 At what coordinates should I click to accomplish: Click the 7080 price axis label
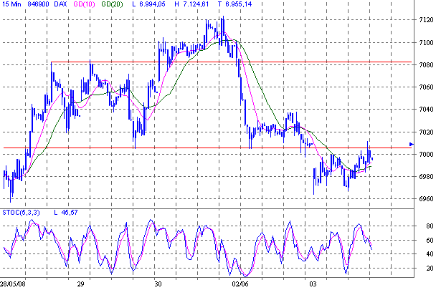click(426, 65)
